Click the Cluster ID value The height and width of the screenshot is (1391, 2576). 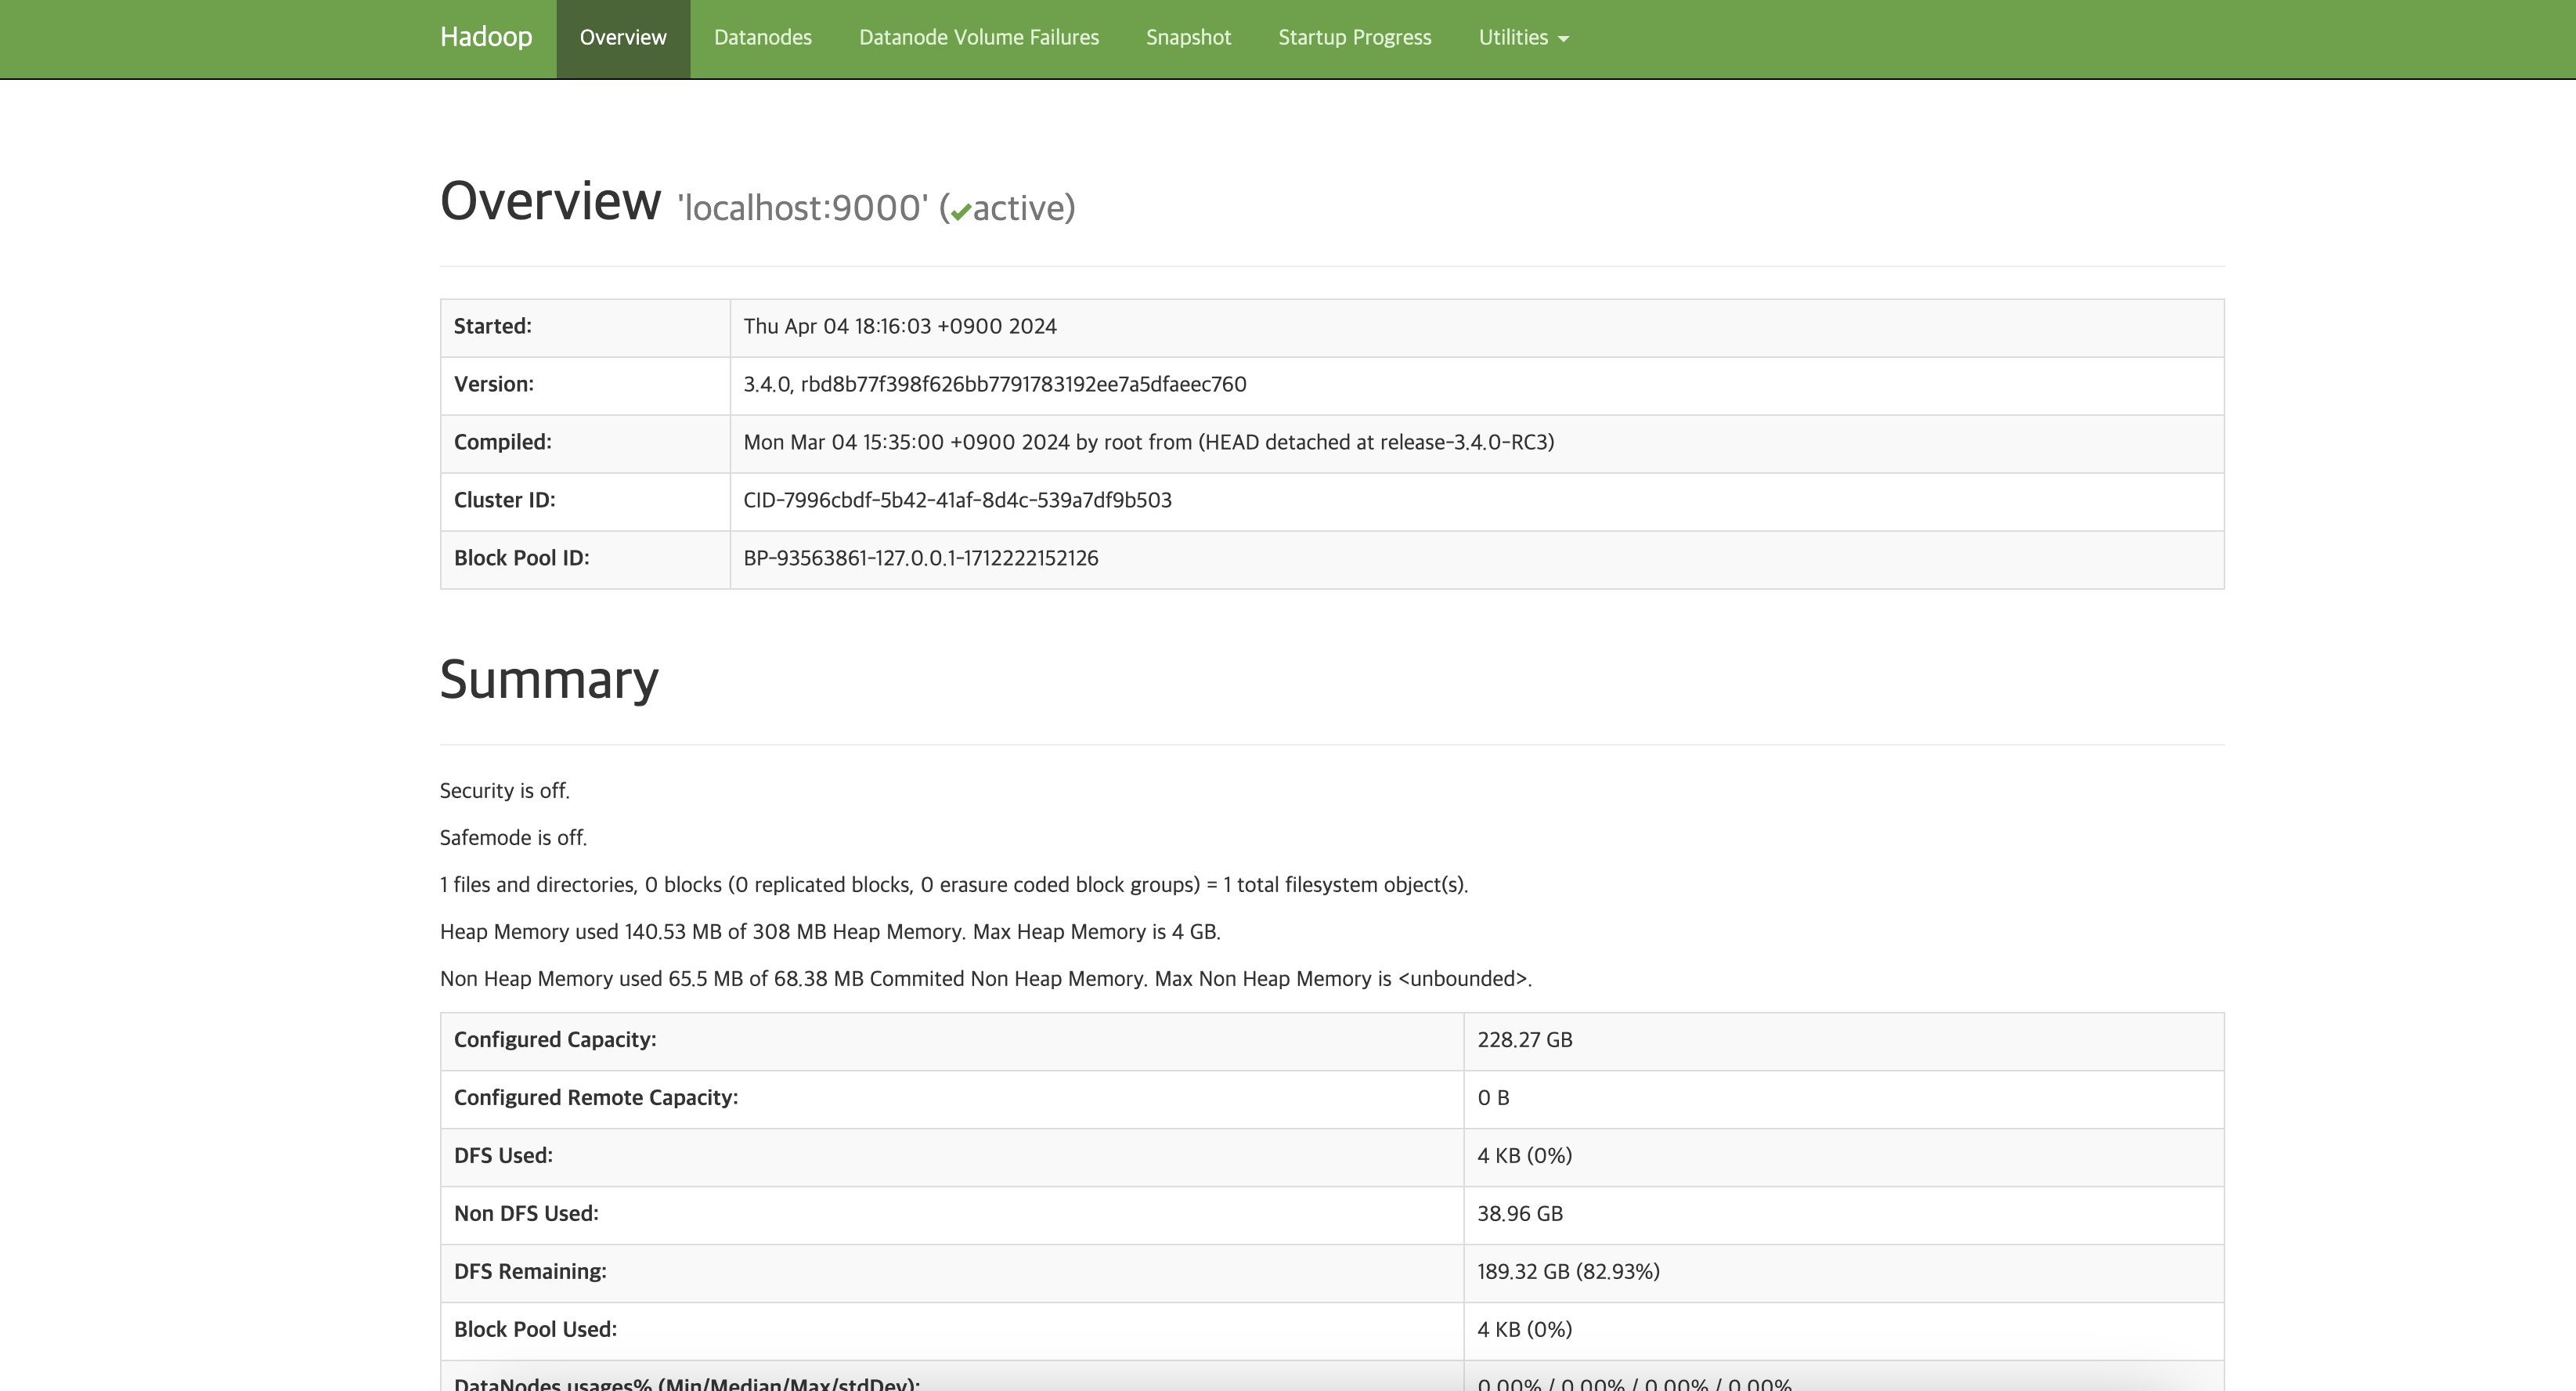click(957, 501)
